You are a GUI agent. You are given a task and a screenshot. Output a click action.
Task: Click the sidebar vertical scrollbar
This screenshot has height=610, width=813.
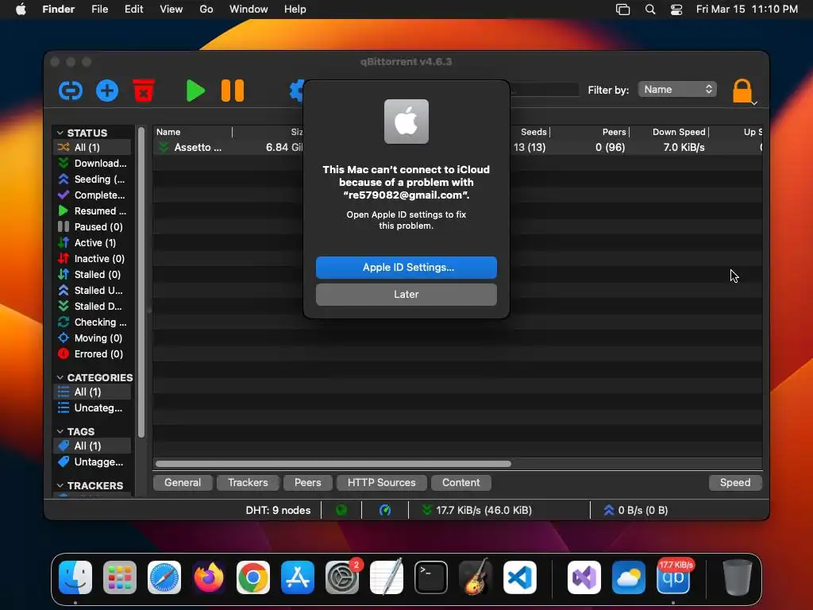(x=141, y=283)
